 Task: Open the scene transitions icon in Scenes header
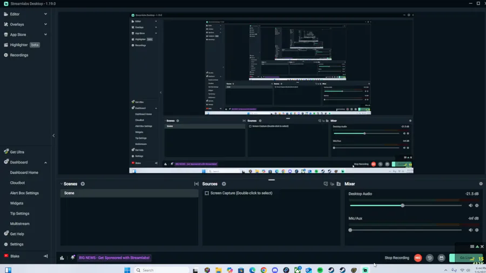tap(197, 184)
